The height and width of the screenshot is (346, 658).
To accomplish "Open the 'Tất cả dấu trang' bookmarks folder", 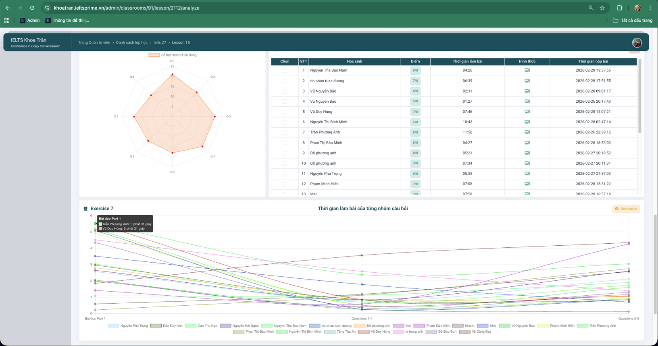I will (632, 21).
